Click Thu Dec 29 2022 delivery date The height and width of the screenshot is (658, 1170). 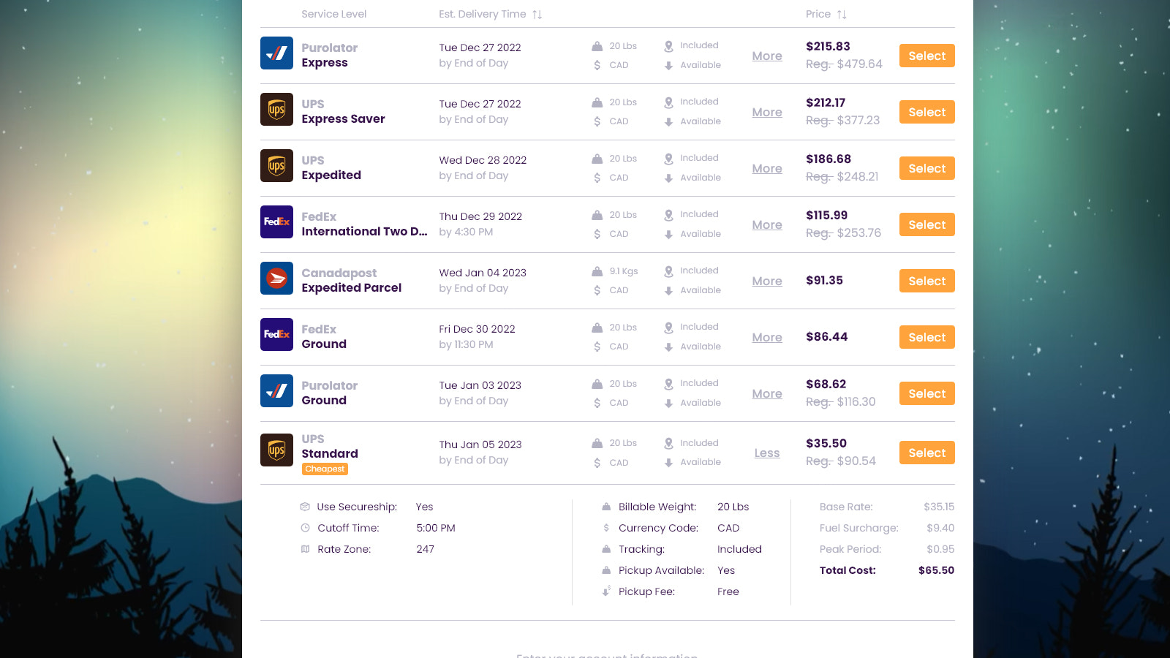[480, 216]
